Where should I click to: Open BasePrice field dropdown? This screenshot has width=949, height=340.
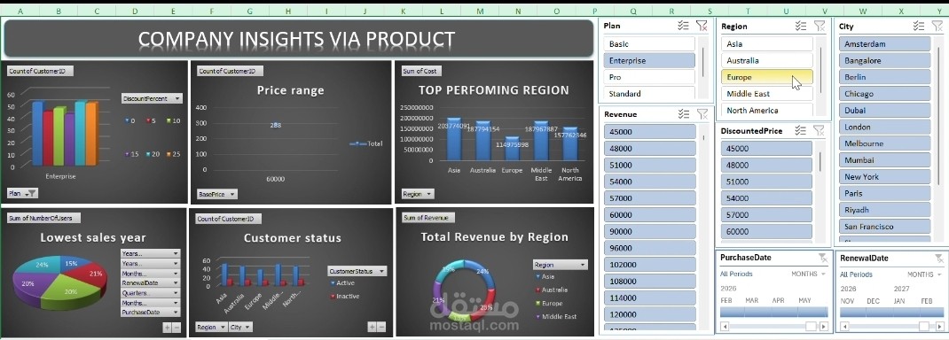217,194
